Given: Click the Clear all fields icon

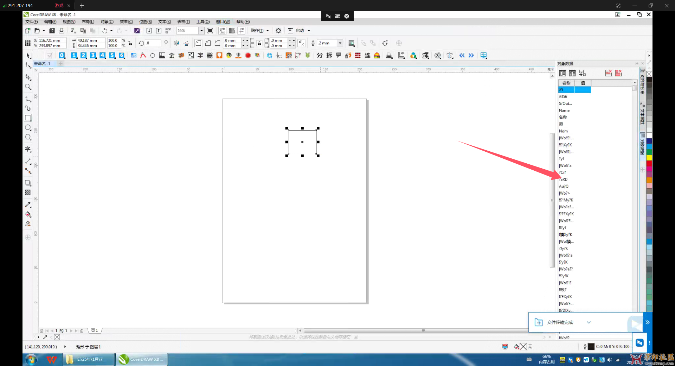Looking at the screenshot, I should point(618,73).
